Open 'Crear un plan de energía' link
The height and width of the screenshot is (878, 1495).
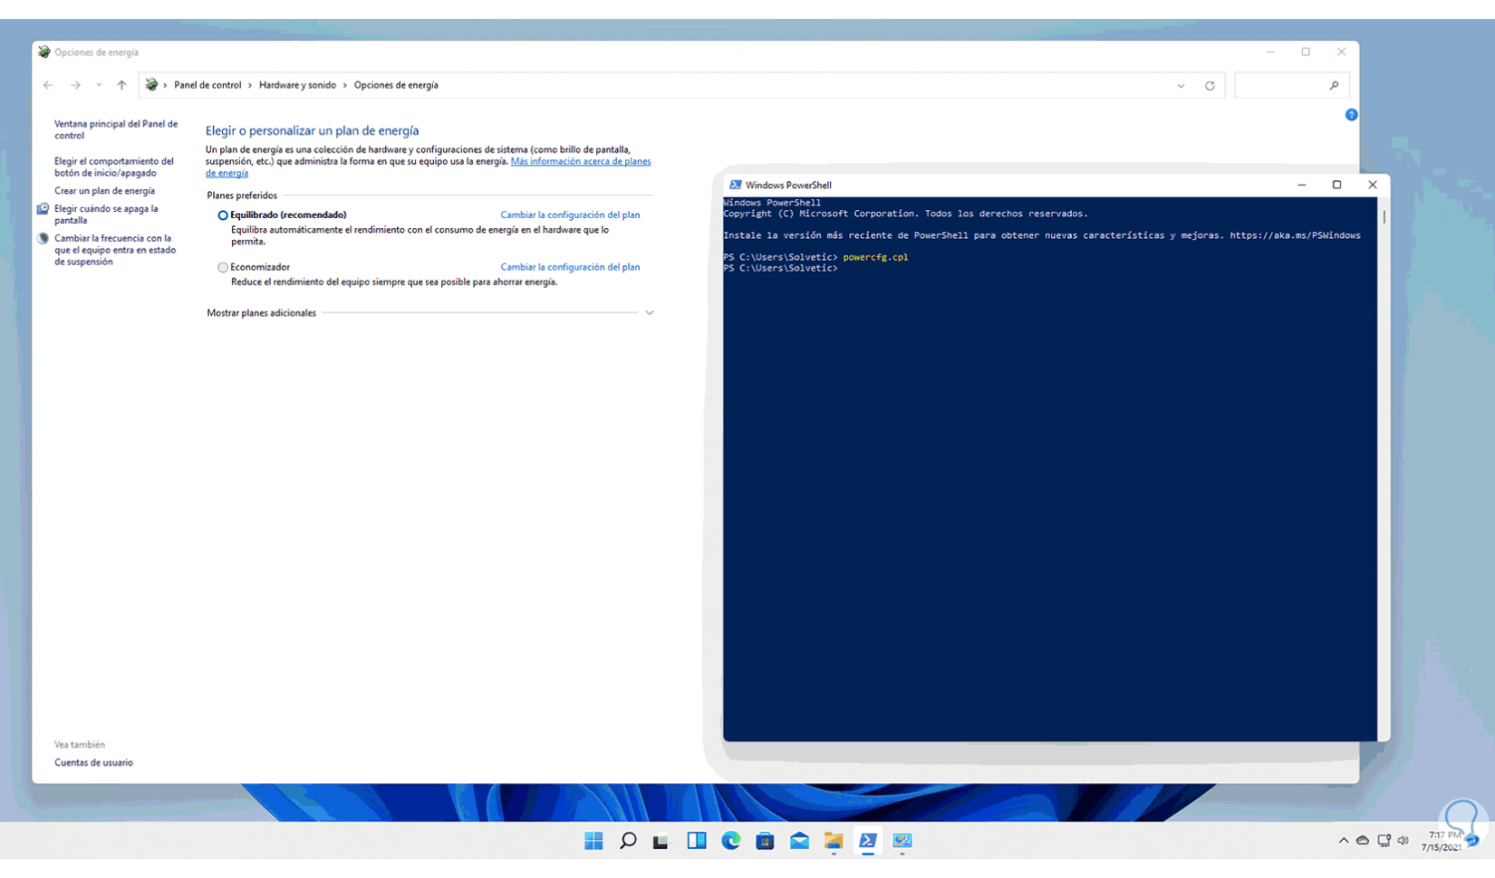[x=104, y=191]
